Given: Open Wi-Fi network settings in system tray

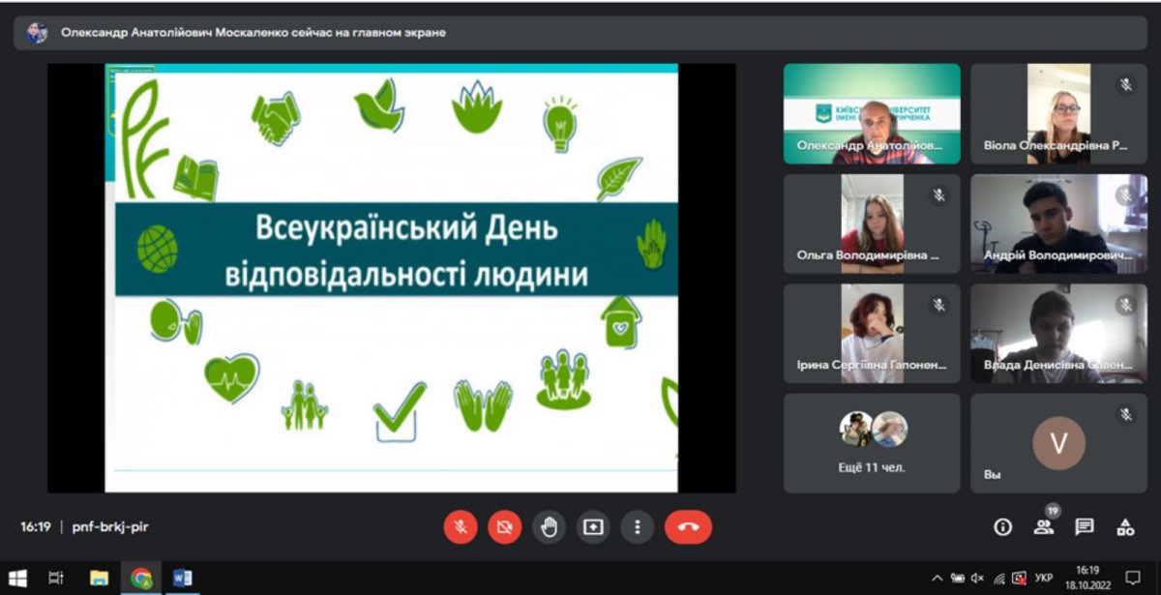Looking at the screenshot, I should [998, 578].
